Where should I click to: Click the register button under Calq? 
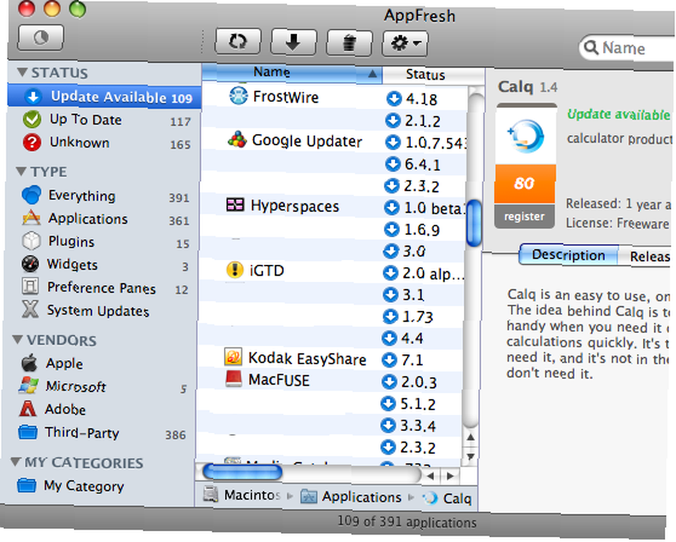click(x=525, y=216)
